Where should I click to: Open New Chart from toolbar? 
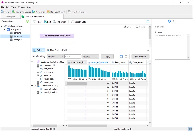(x=34, y=12)
